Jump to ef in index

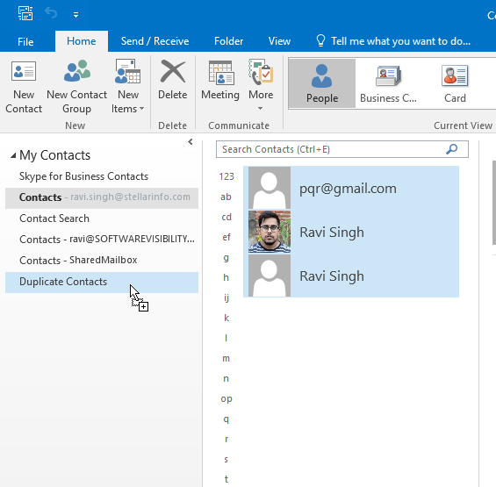[x=226, y=237]
